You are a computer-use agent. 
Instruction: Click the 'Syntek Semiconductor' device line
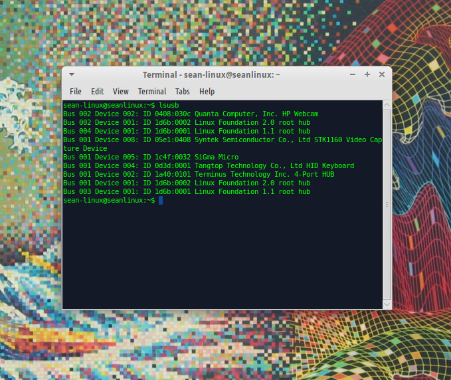[x=223, y=140]
